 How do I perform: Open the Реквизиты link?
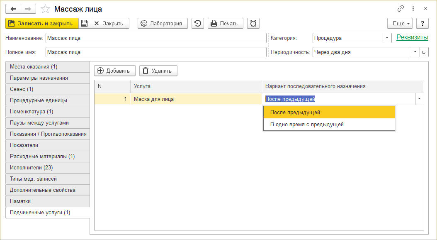[412, 37]
